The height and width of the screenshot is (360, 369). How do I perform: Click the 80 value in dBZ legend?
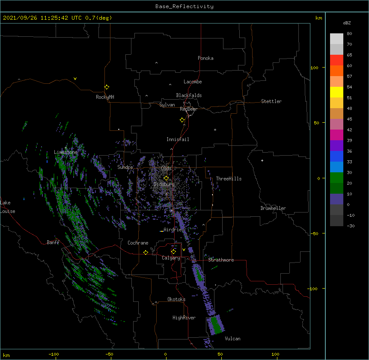click(x=349, y=34)
